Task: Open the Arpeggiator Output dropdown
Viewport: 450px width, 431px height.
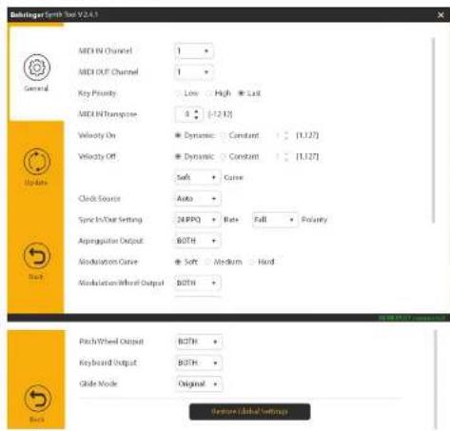Action: [x=198, y=241]
